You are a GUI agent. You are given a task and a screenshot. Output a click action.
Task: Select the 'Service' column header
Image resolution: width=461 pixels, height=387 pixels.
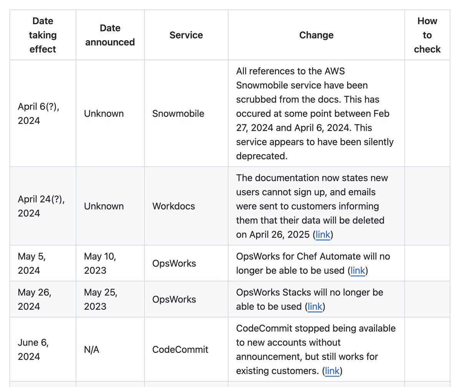coord(186,35)
